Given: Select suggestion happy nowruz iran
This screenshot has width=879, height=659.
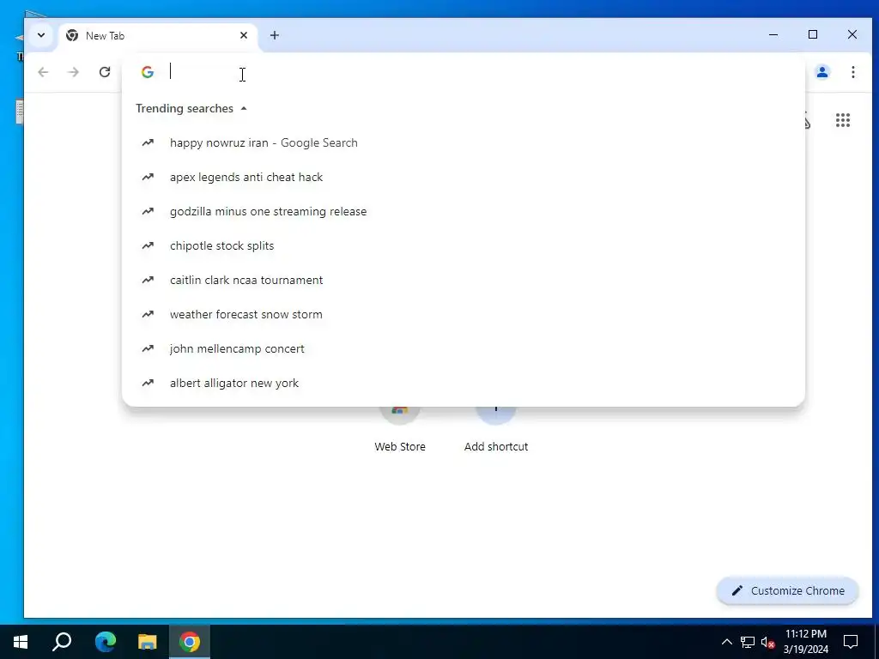Looking at the screenshot, I should [x=463, y=143].
